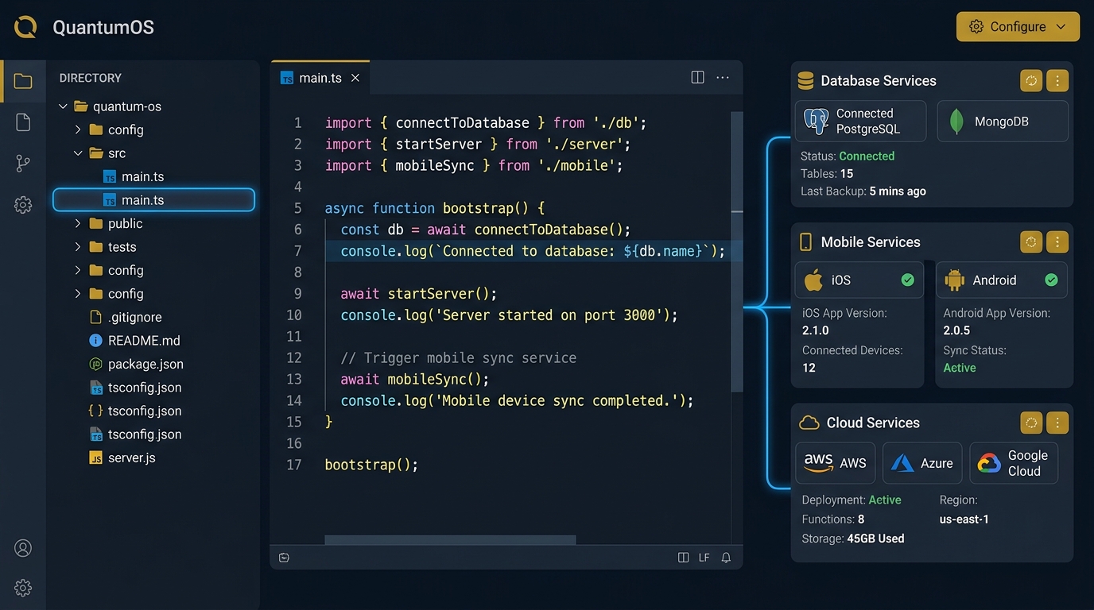Open Mobile Services more options menu

tap(1057, 241)
